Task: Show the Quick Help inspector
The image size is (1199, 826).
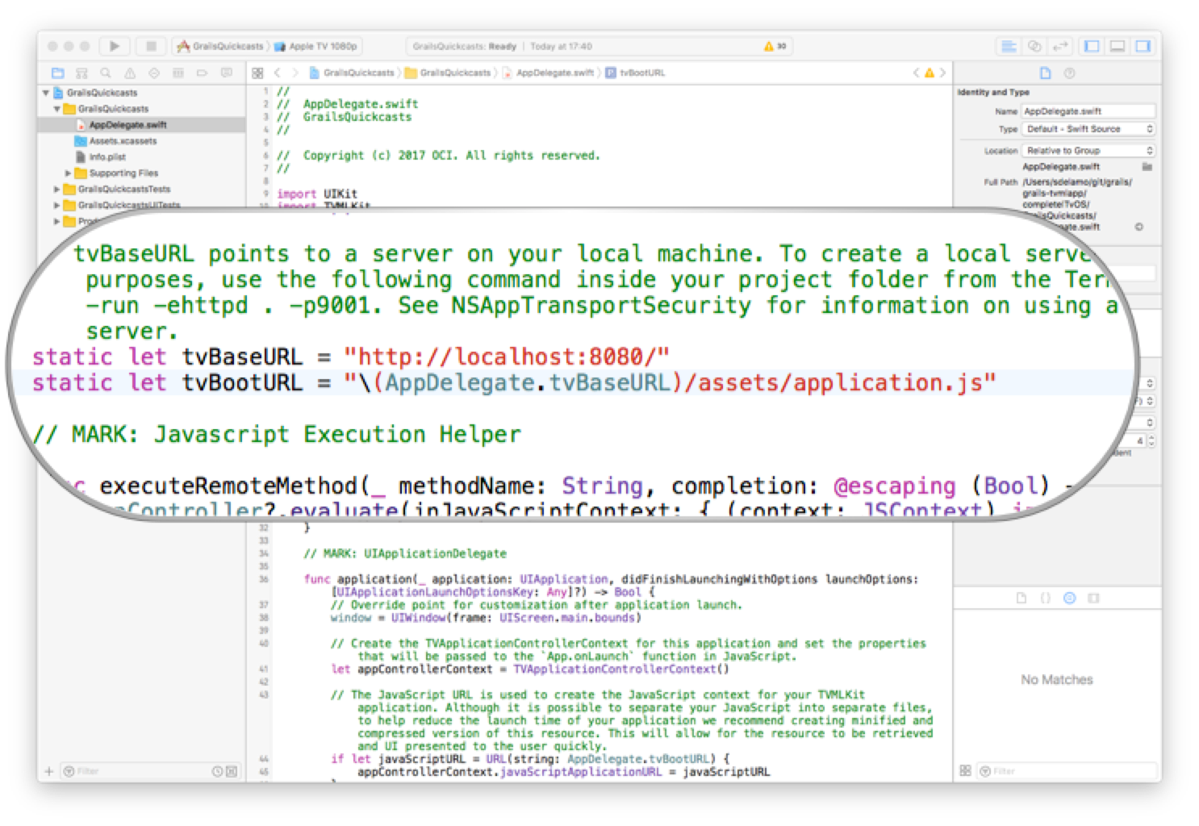Action: point(1070,73)
